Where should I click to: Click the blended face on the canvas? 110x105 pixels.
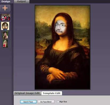(60, 28)
